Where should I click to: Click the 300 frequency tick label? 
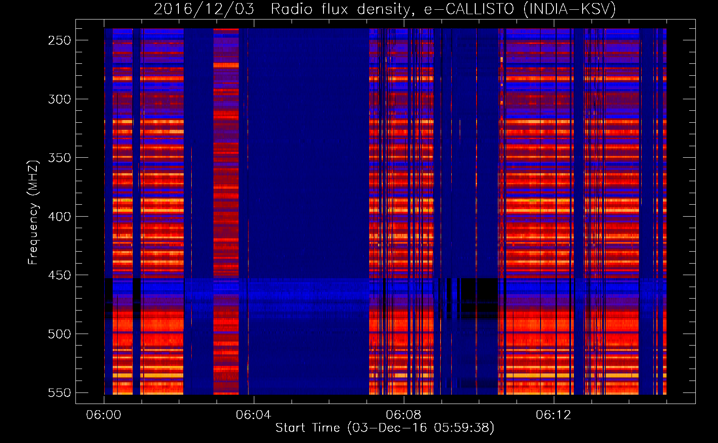click(x=59, y=99)
